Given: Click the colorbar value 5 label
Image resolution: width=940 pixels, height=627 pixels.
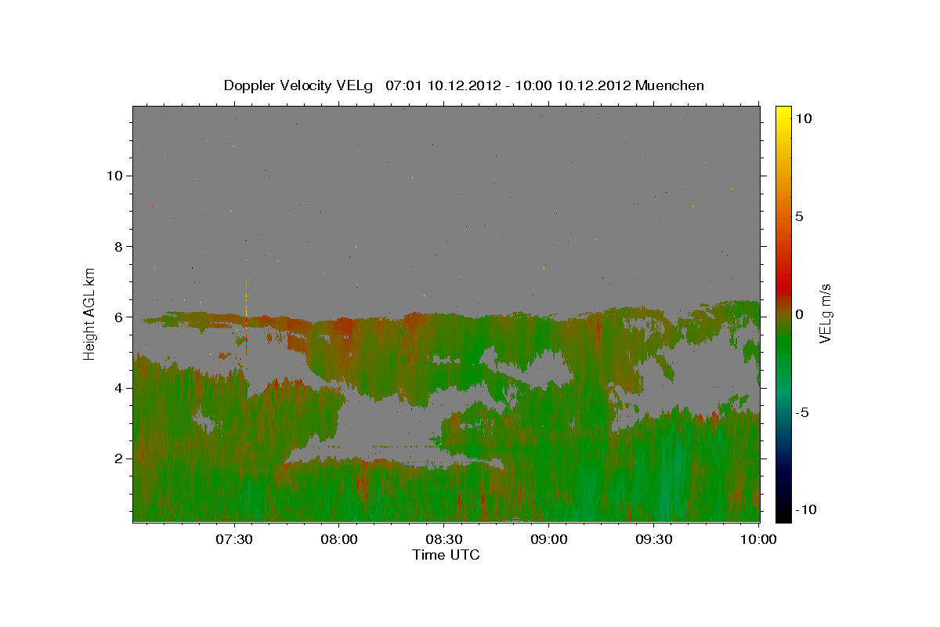Looking at the screenshot, I should [800, 216].
